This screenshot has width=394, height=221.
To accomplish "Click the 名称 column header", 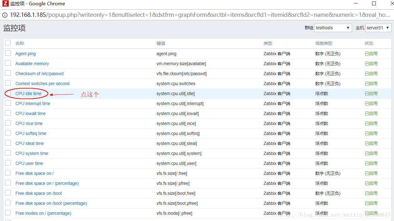I will [x=20, y=43].
